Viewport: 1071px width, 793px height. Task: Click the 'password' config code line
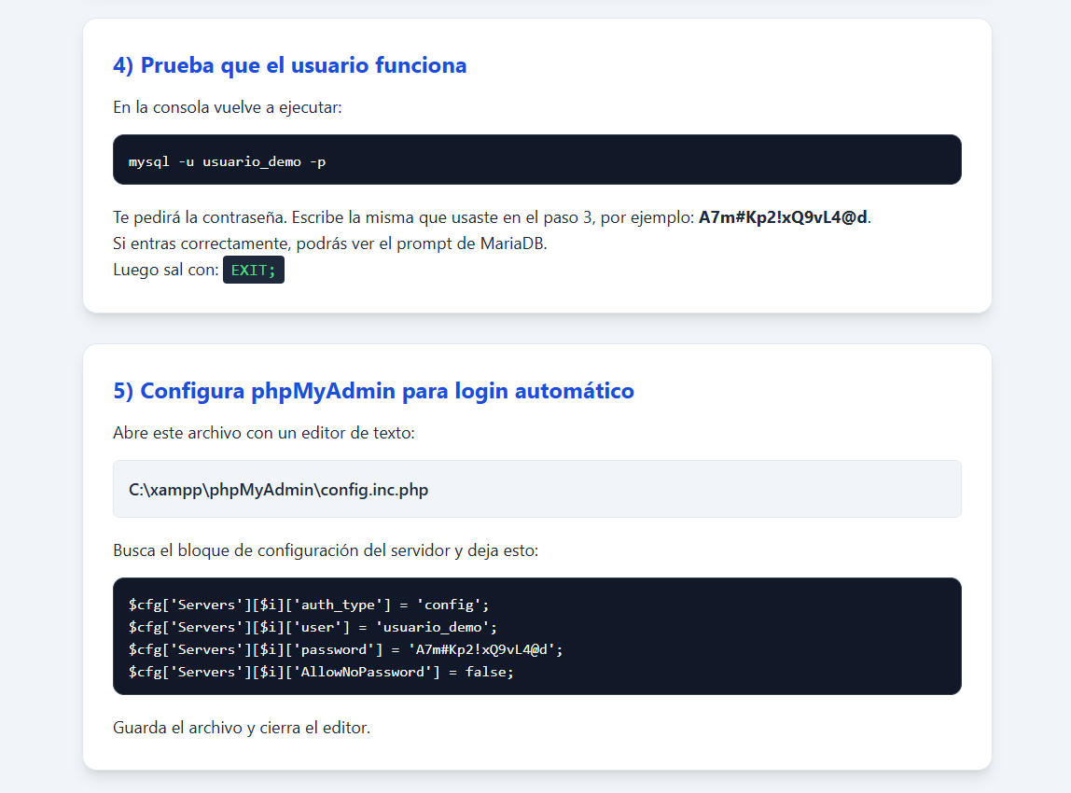[345, 649]
